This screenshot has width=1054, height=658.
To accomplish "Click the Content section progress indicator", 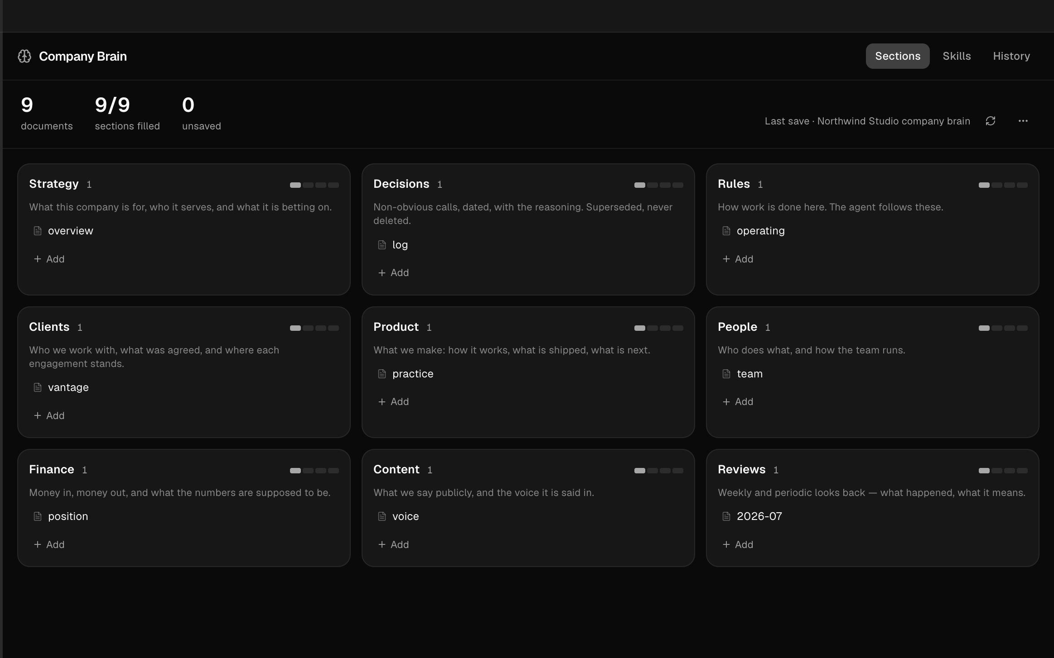I will (659, 470).
